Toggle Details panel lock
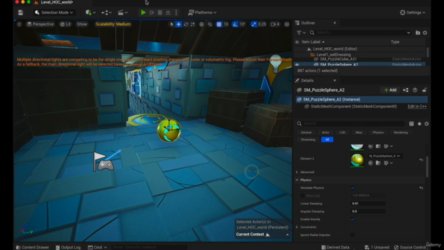The height and width of the screenshot is (250, 444). point(424,90)
